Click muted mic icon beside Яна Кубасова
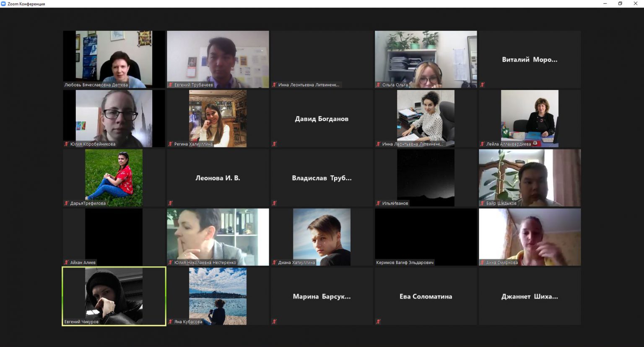The image size is (644, 347). 170,322
